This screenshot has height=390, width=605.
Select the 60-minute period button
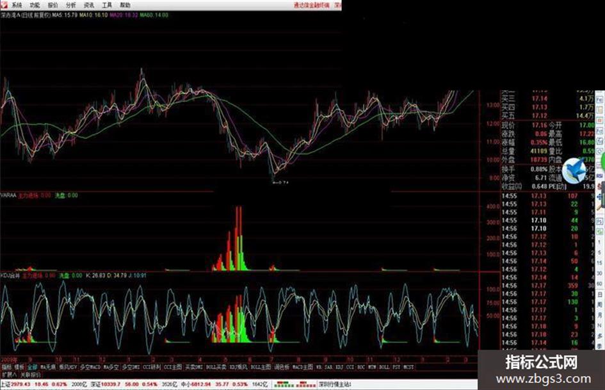coord(599,284)
